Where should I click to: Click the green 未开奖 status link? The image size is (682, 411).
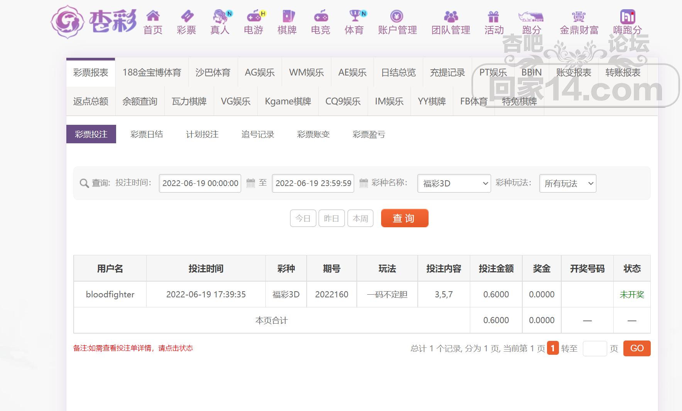click(x=631, y=295)
